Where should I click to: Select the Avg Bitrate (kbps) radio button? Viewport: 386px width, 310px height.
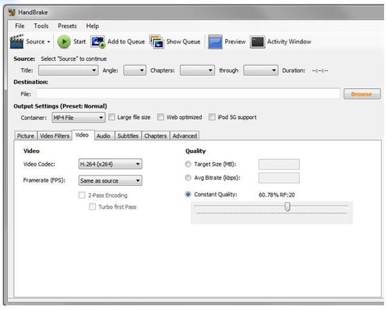(188, 178)
